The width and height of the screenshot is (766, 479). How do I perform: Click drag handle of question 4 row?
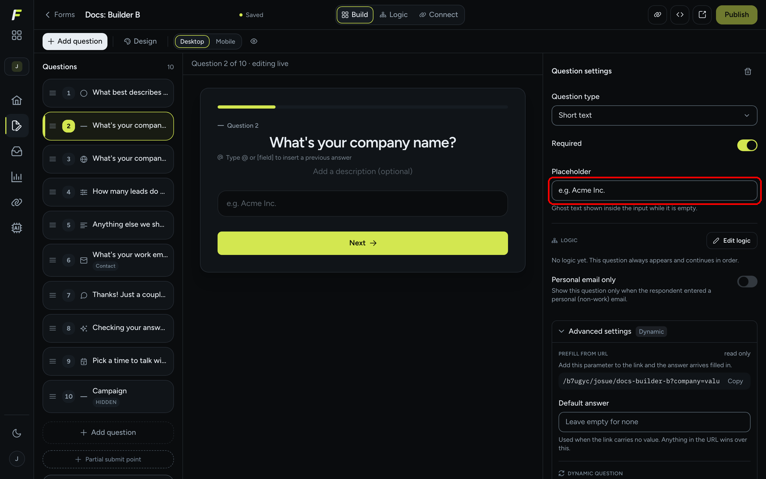(53, 192)
